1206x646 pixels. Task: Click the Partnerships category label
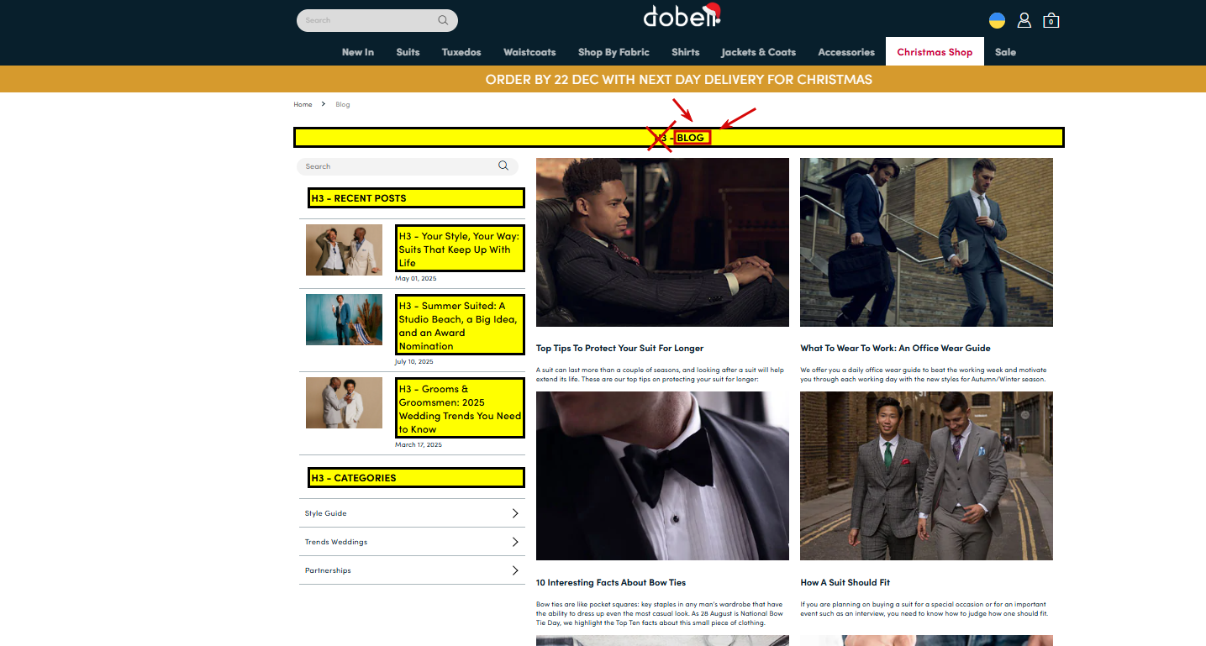pyautogui.click(x=328, y=570)
